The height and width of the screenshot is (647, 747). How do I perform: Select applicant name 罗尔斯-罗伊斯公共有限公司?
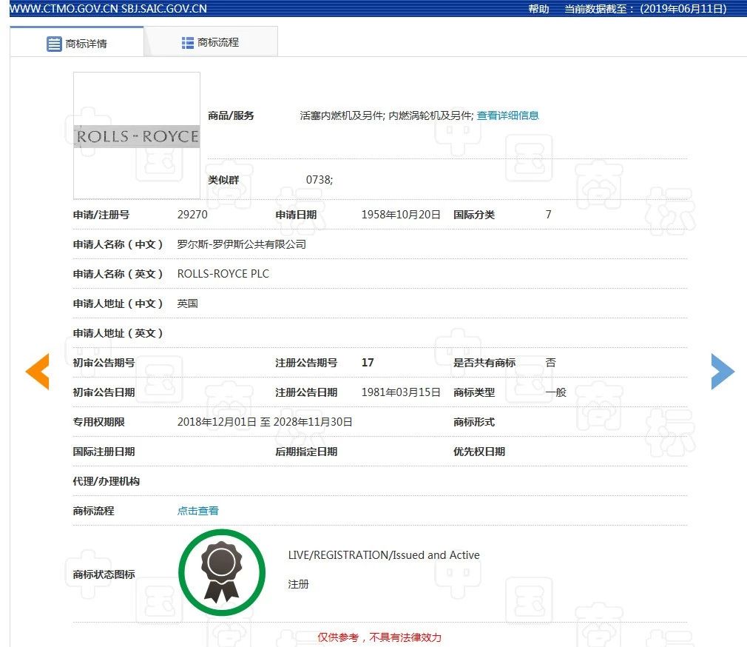click(242, 244)
